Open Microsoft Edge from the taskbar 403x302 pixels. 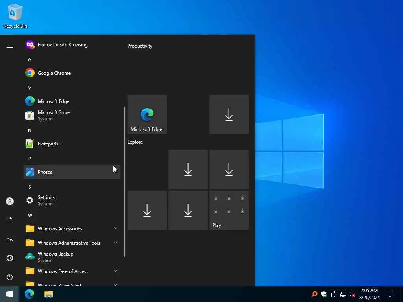[30, 294]
